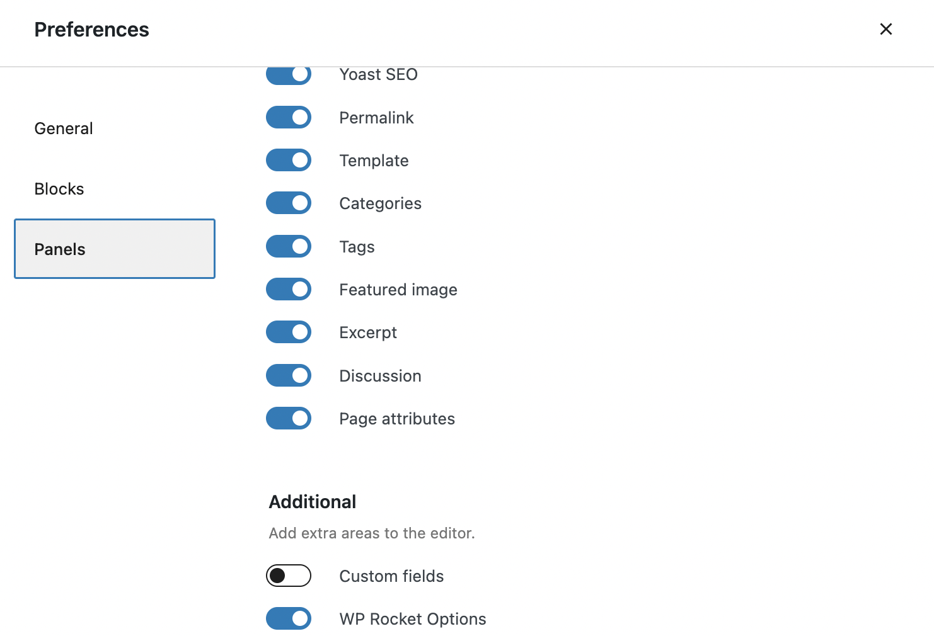Toggle the Page attributes panel

pyautogui.click(x=288, y=418)
